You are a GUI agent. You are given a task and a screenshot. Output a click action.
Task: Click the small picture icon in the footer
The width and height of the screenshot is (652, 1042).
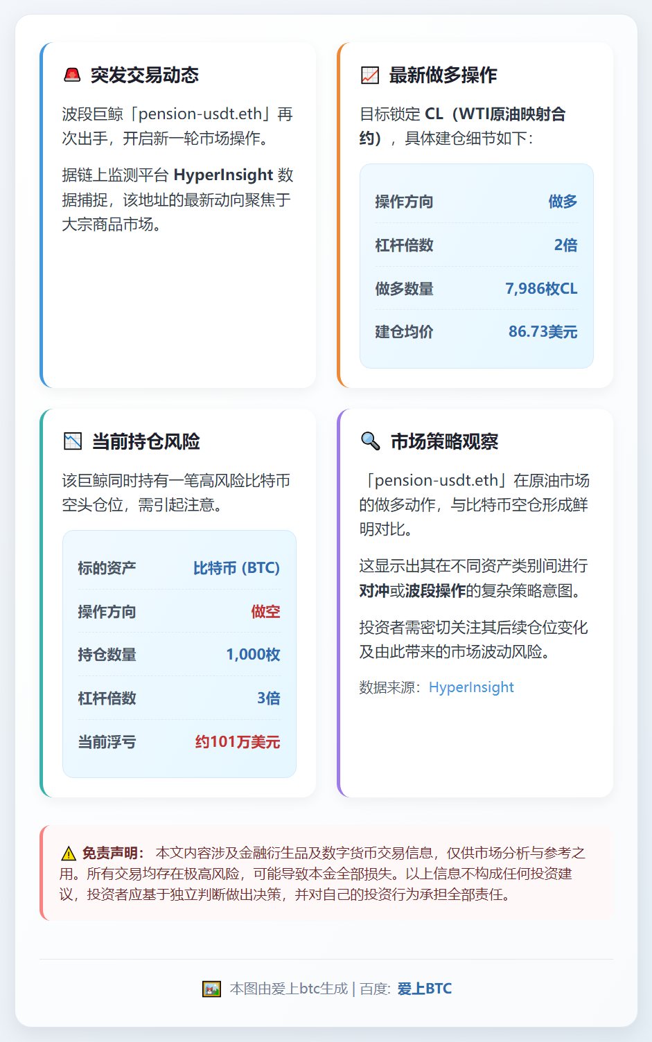(x=211, y=989)
